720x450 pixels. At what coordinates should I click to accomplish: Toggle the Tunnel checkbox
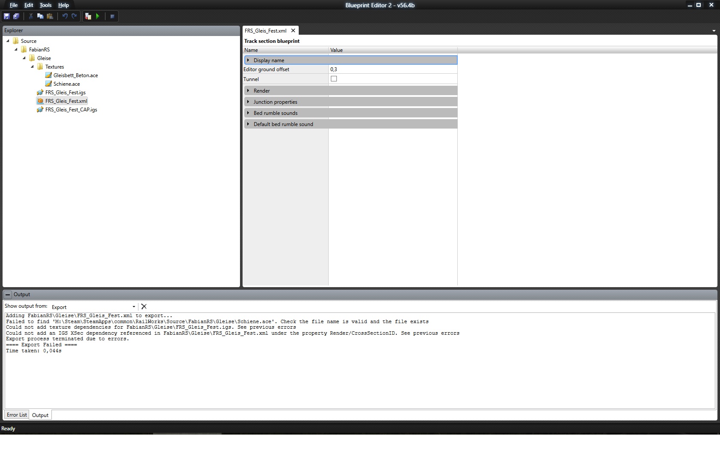334,79
